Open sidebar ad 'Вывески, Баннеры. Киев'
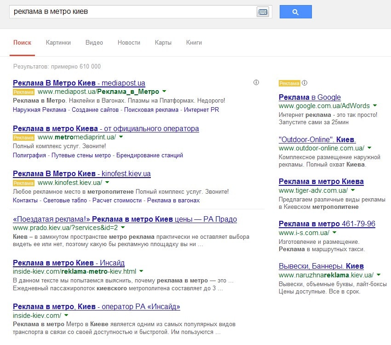 [x=321, y=266]
